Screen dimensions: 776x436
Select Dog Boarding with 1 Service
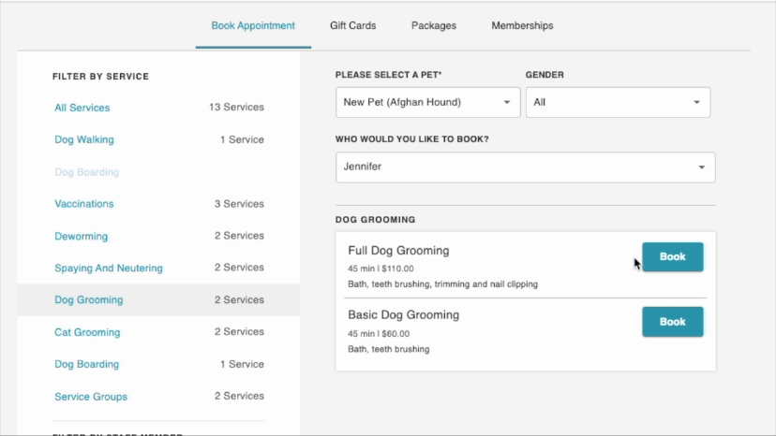[x=87, y=364]
